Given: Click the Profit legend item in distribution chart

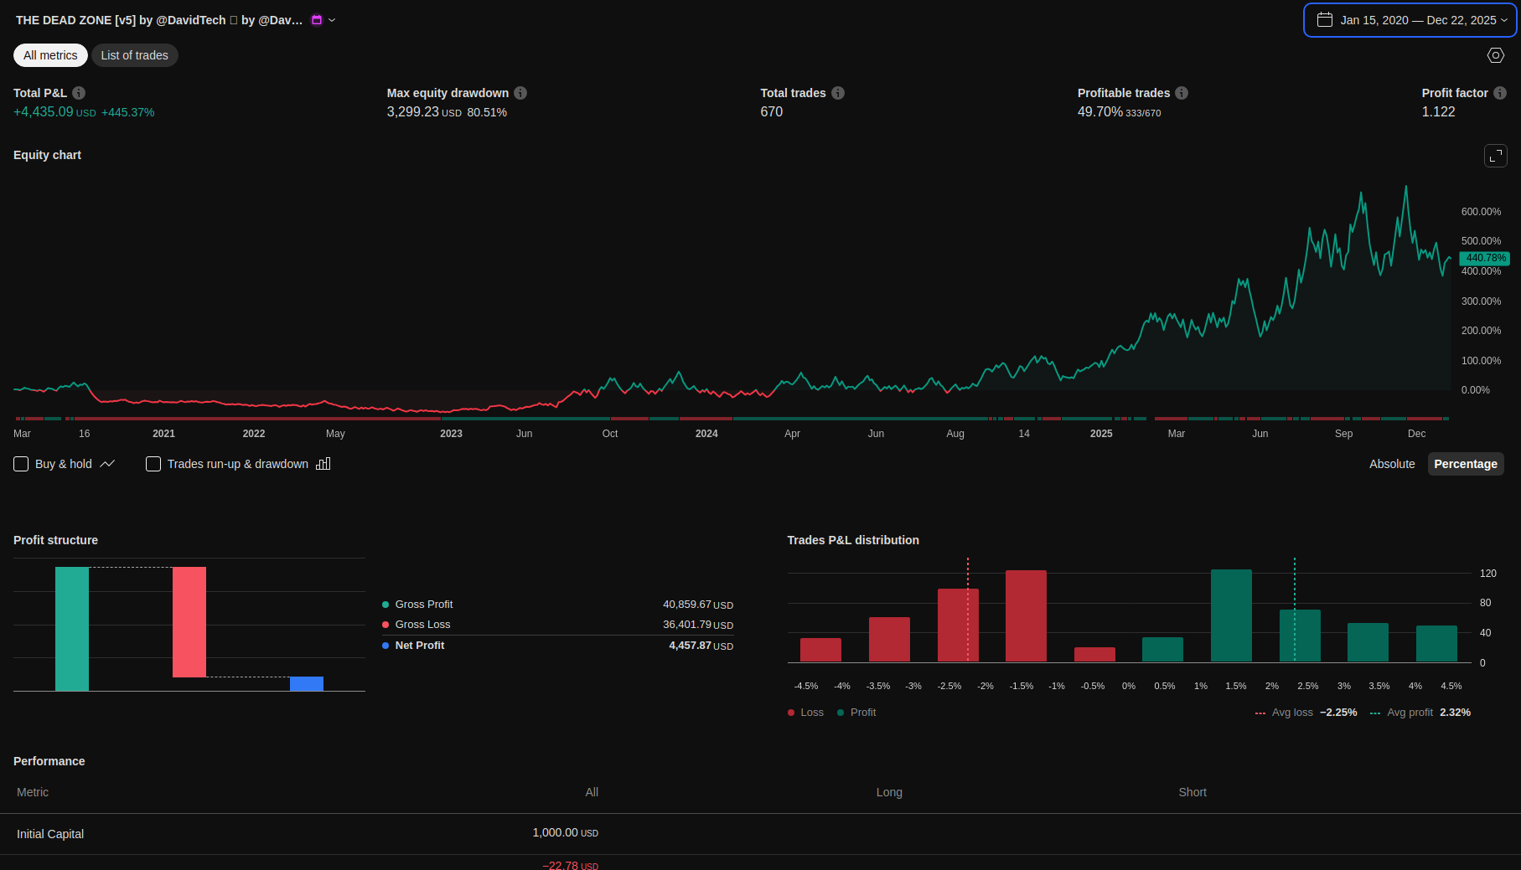Looking at the screenshot, I should point(857,713).
